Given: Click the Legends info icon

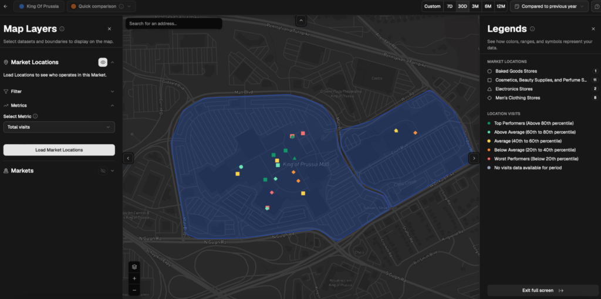Looking at the screenshot, I should pyautogui.click(x=532, y=29).
